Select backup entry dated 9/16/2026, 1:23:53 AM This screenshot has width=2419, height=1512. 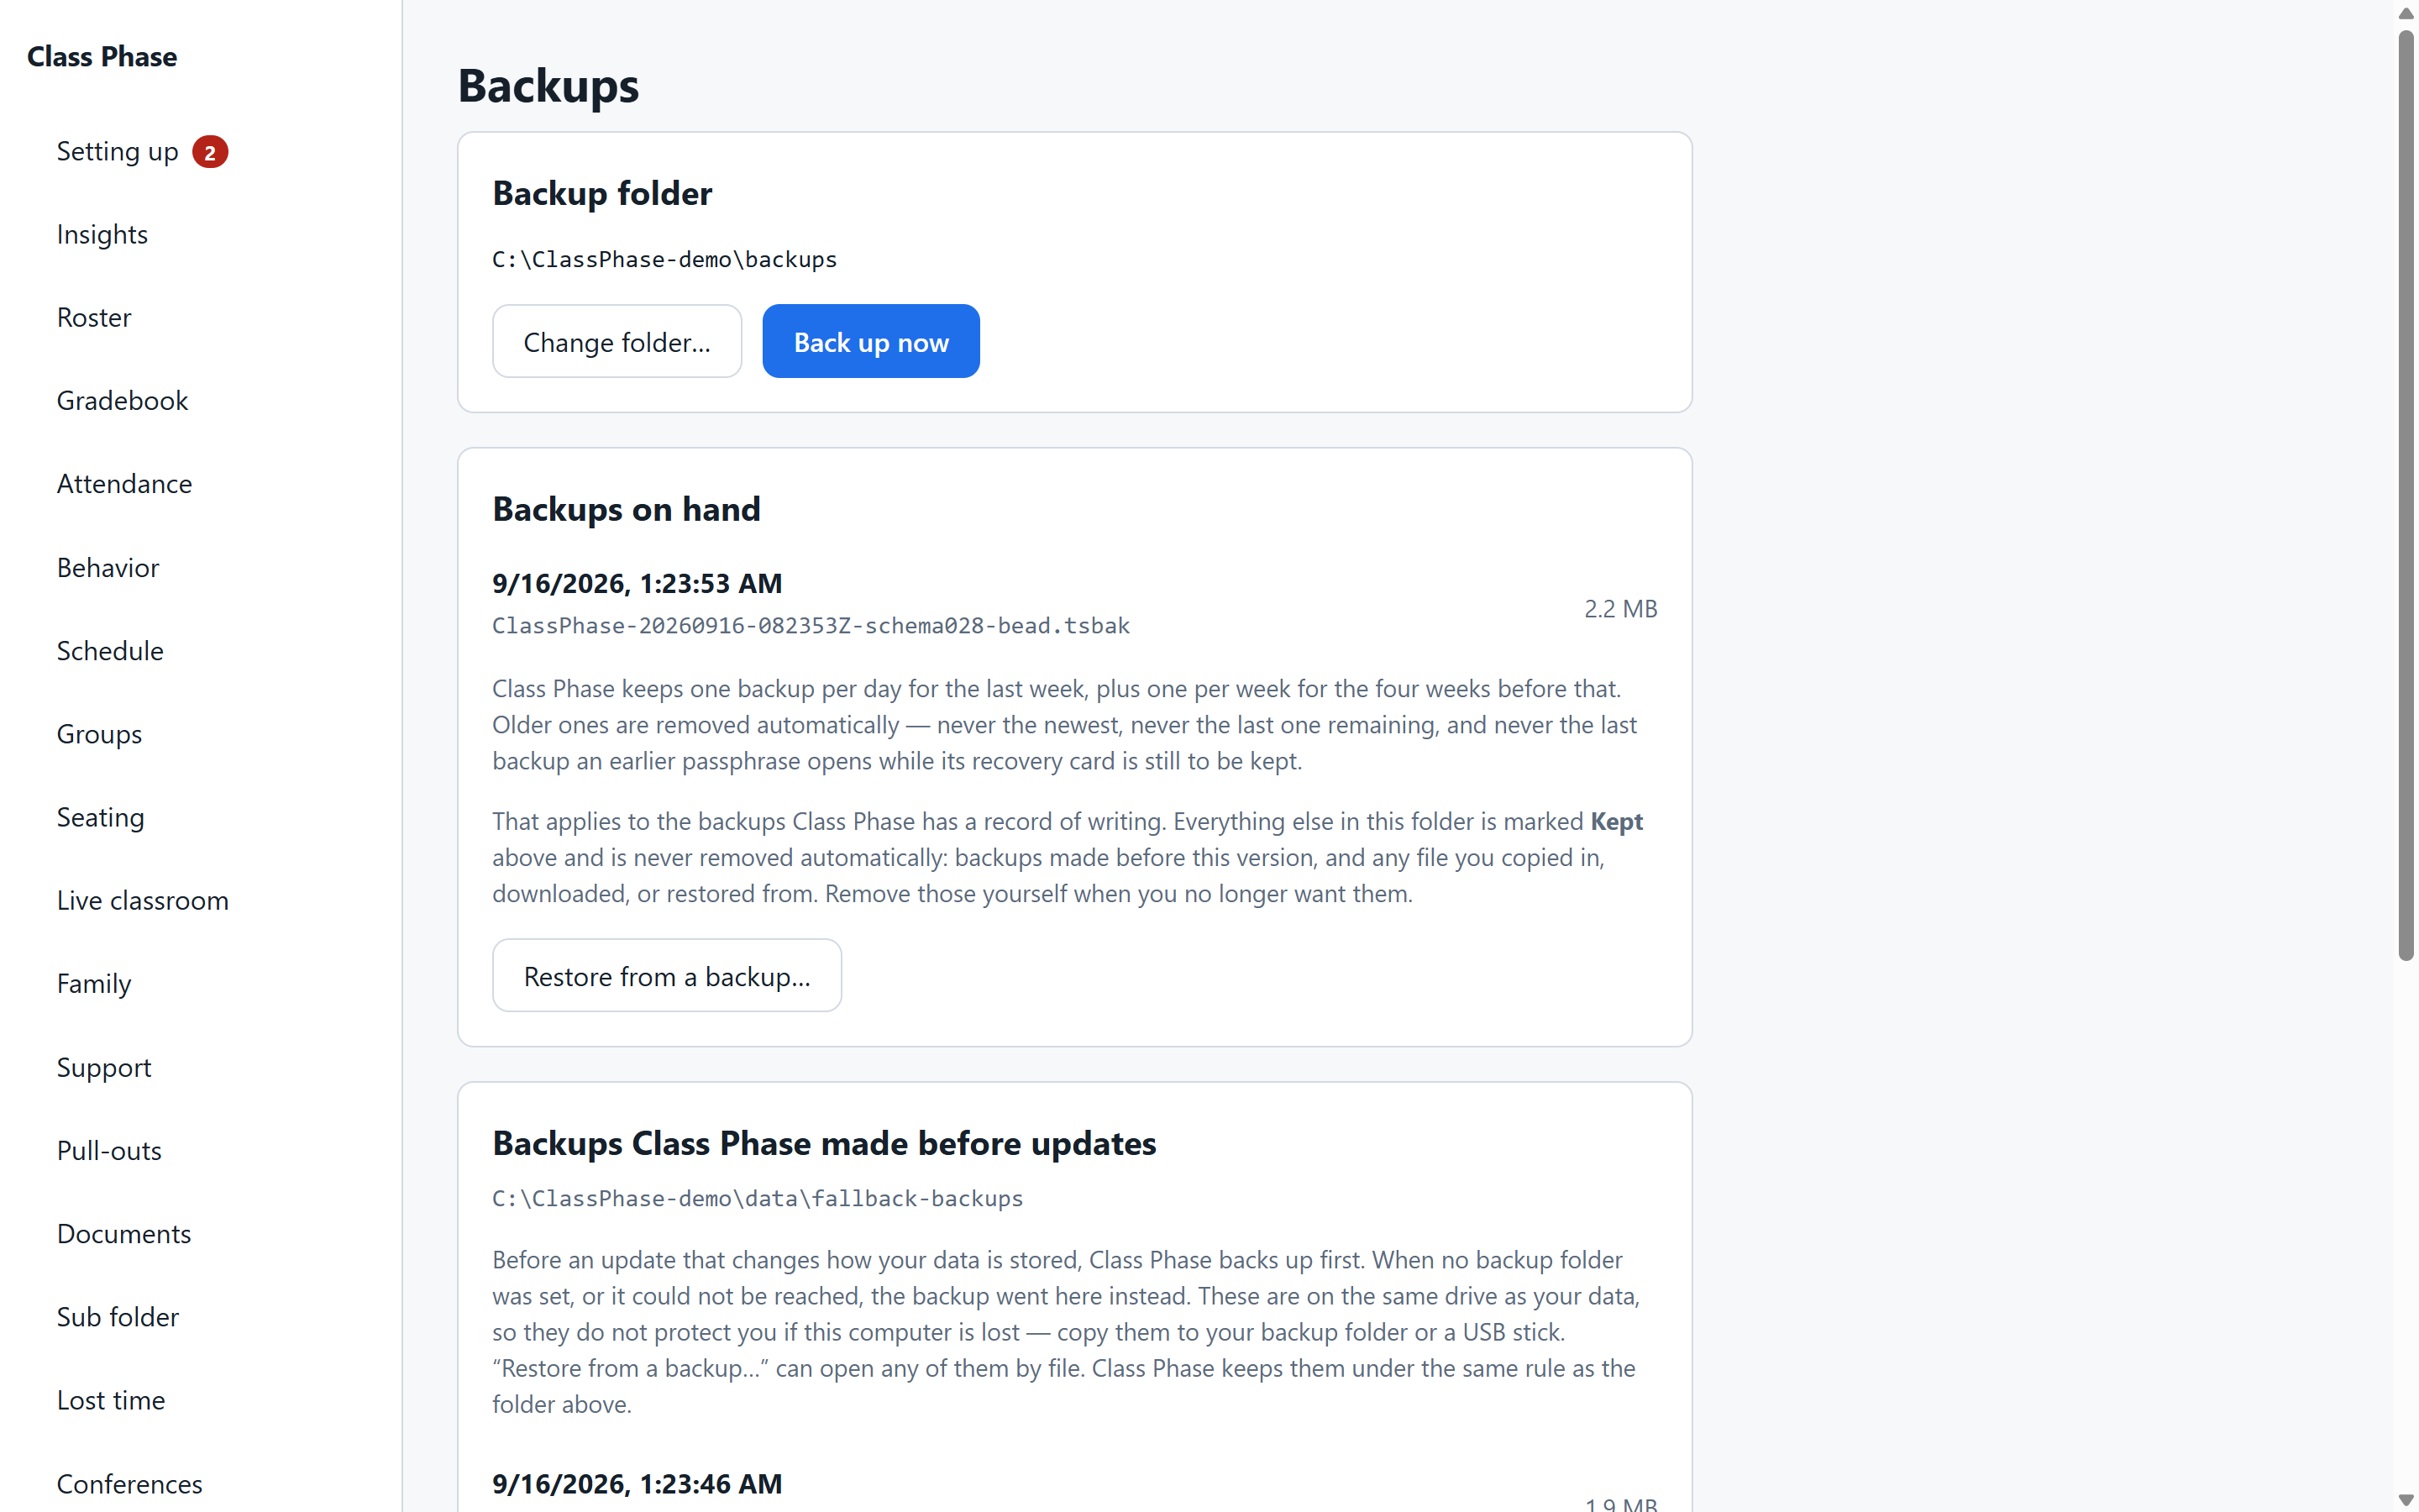pyautogui.click(x=637, y=583)
